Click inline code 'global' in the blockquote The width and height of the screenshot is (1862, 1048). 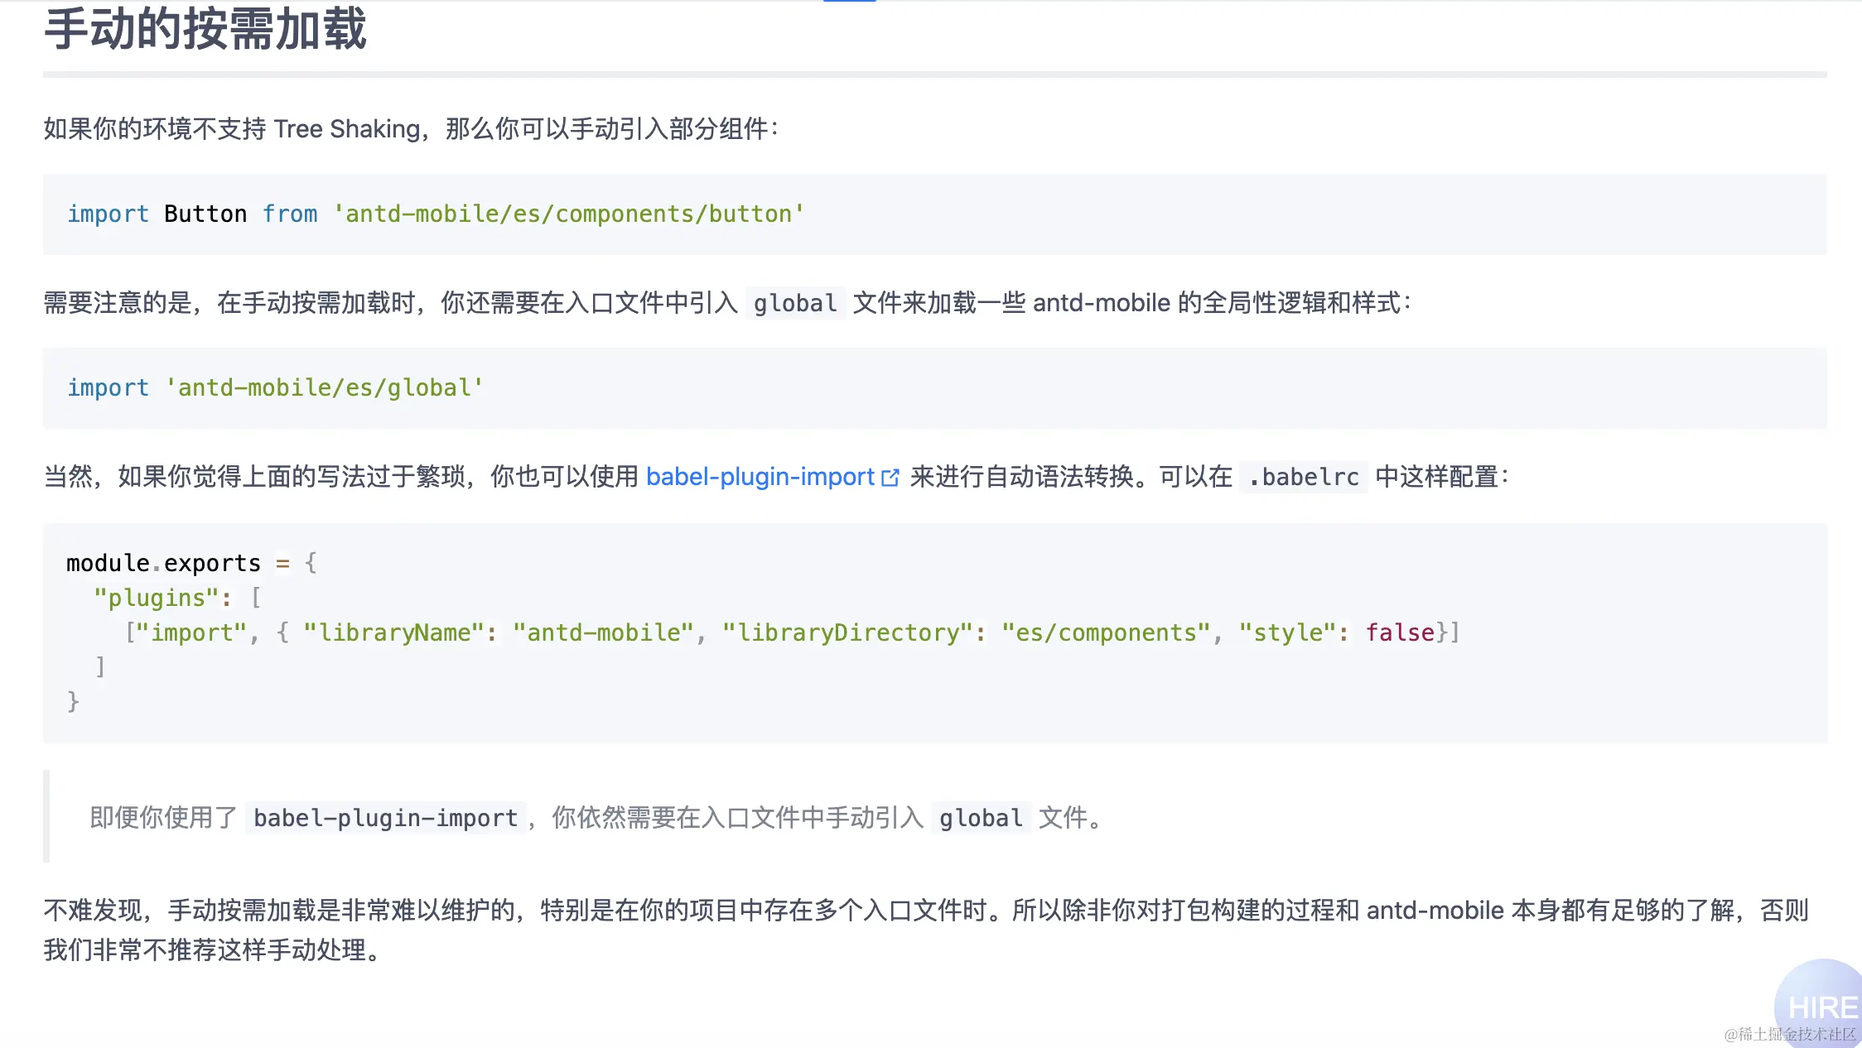coord(981,818)
